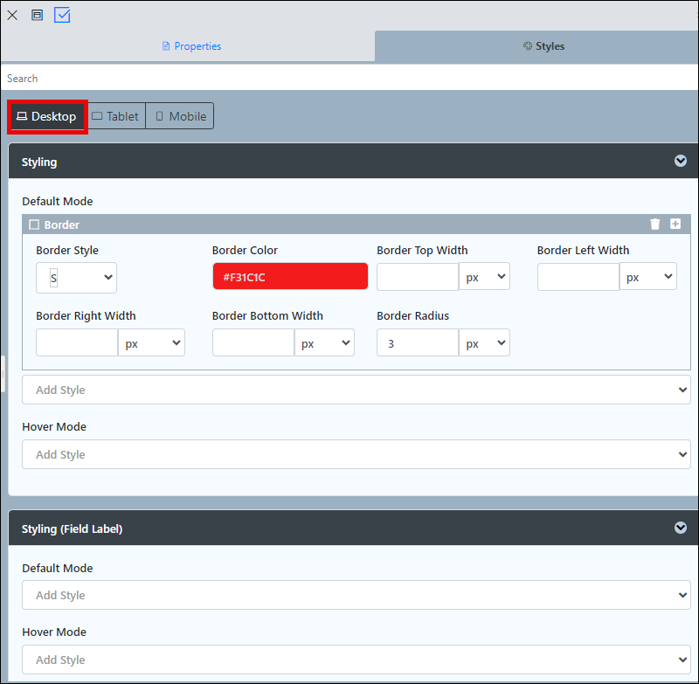The width and height of the screenshot is (699, 684).
Task: Open Add Style under Field Label Default Mode
Action: (356, 595)
